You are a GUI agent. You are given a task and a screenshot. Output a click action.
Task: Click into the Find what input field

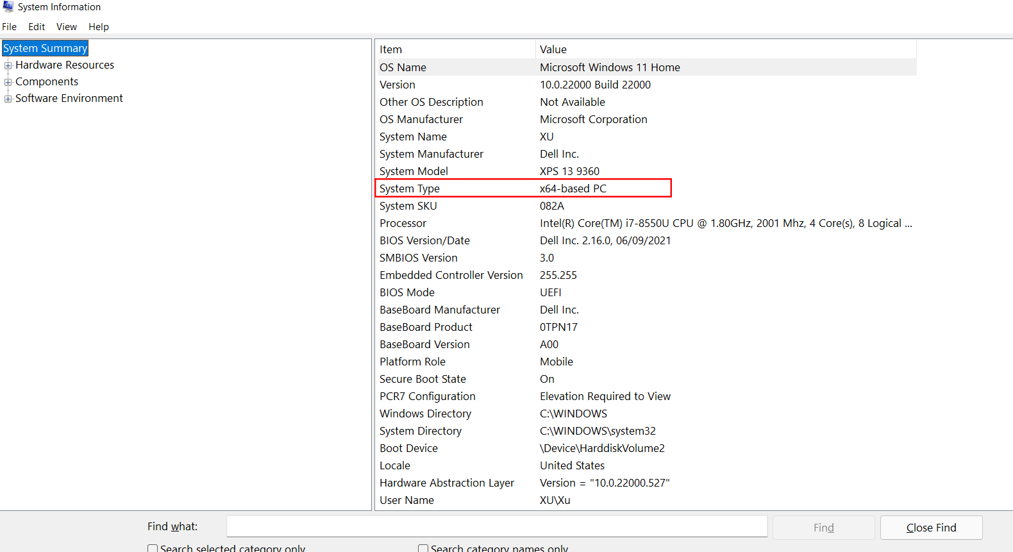(x=497, y=526)
